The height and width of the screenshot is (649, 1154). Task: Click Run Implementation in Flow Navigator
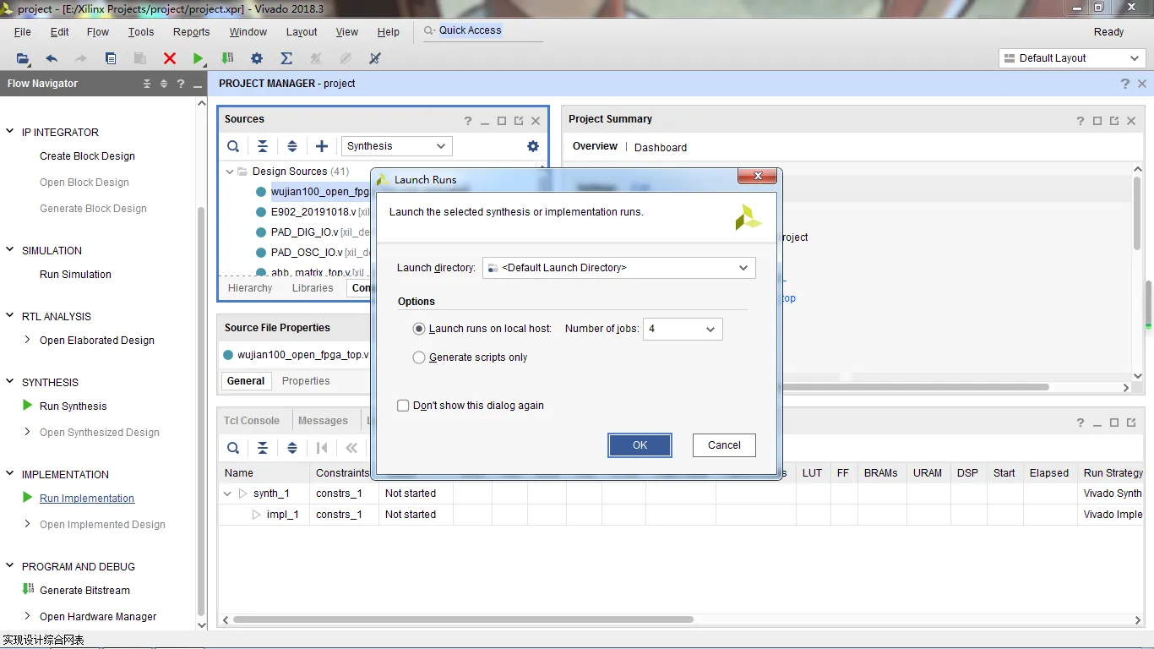(x=87, y=499)
